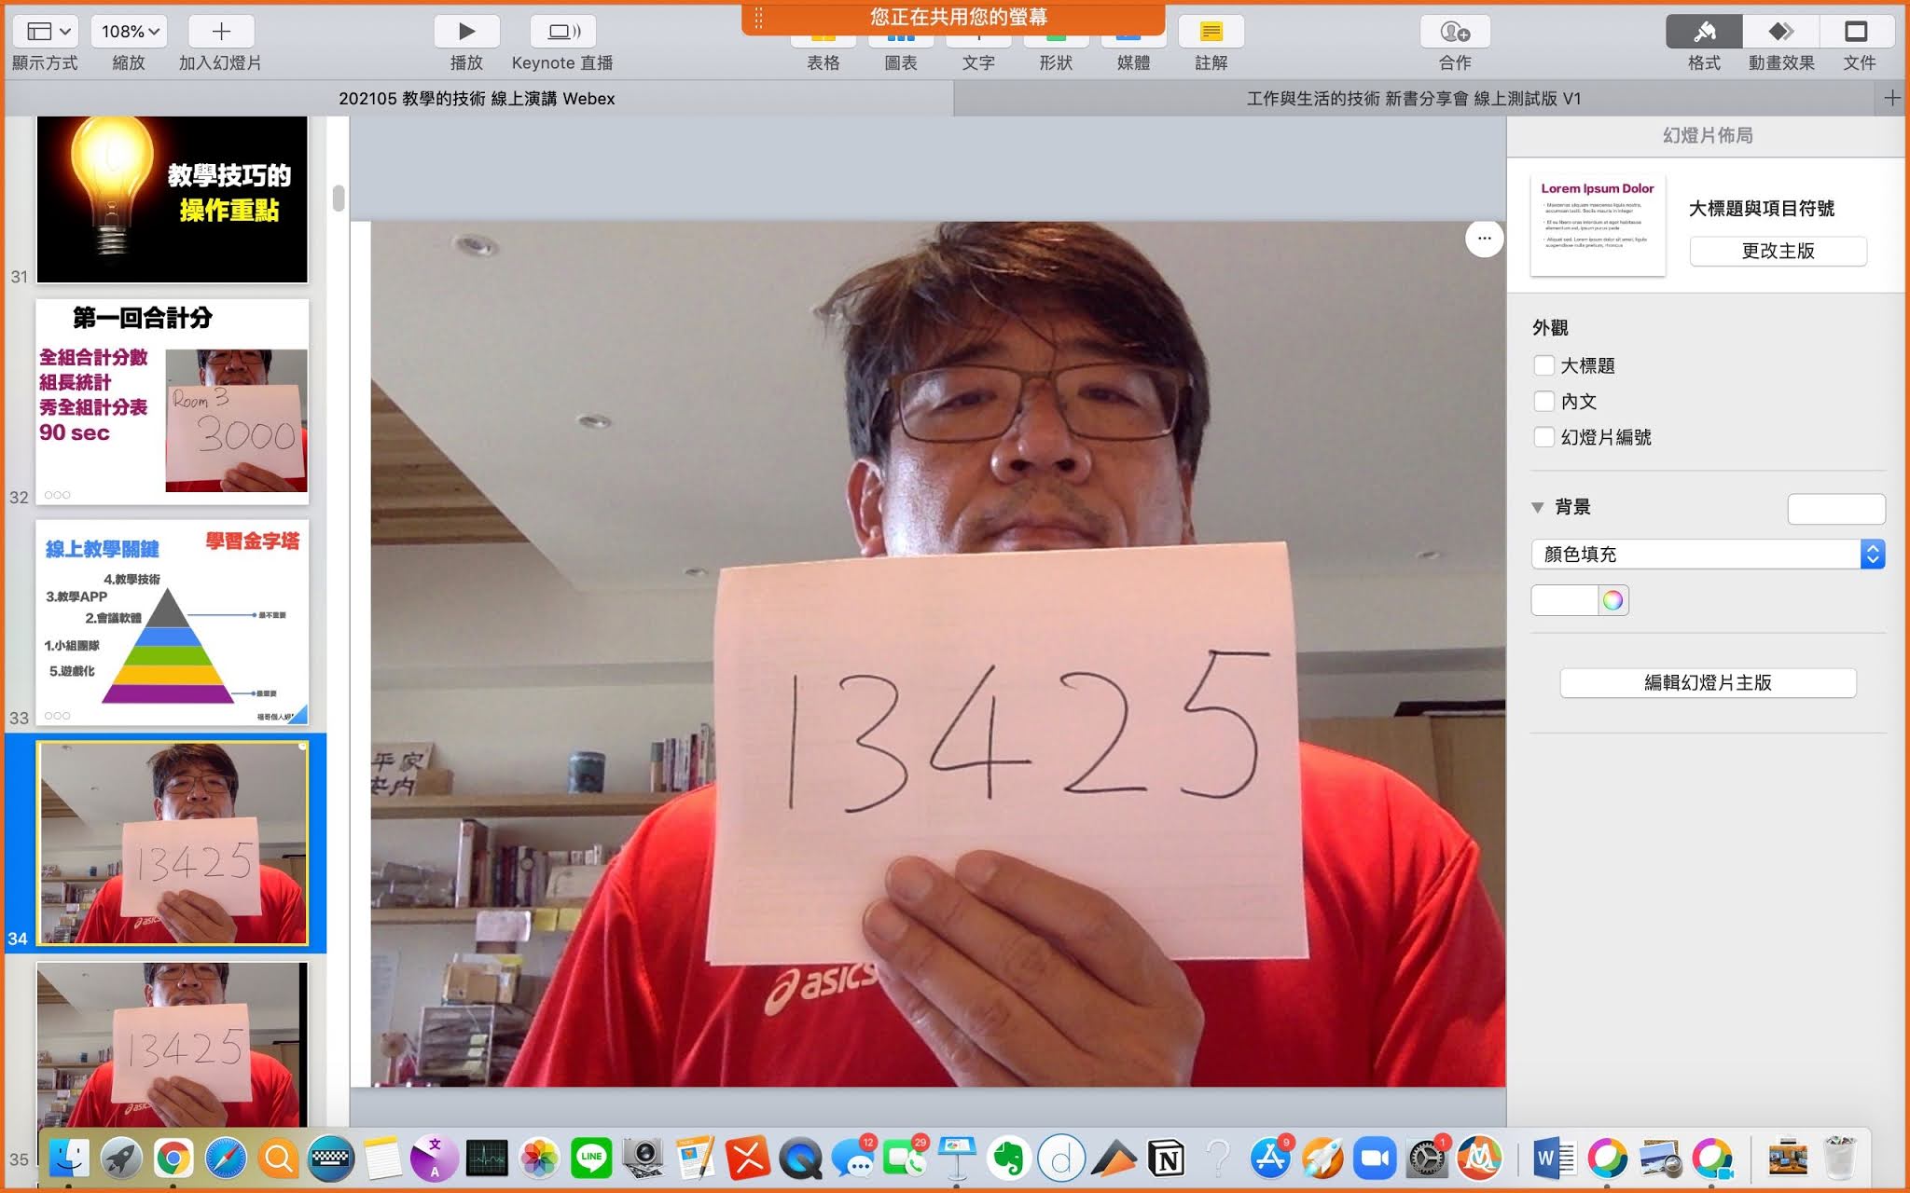Toggle the 幻燈片編號 slide number checkbox
This screenshot has width=1910, height=1193.
(1544, 436)
